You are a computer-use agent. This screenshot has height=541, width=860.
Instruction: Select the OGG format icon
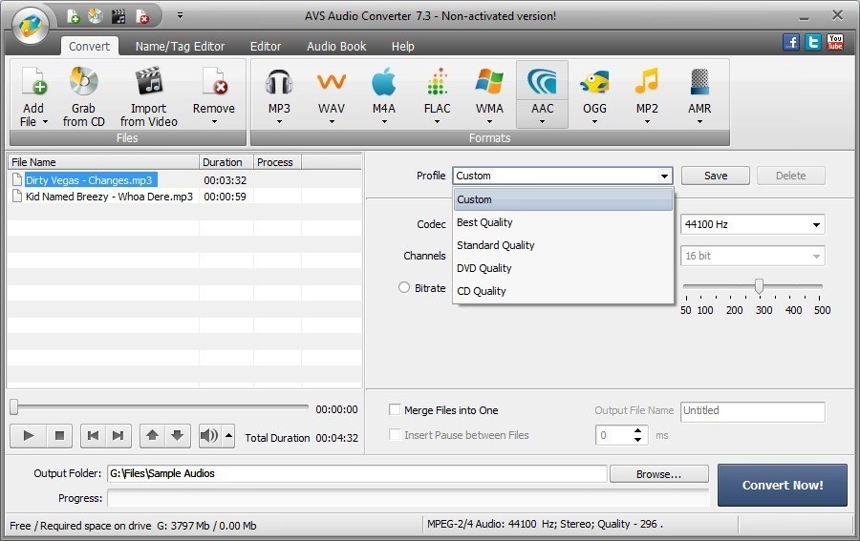click(x=594, y=83)
